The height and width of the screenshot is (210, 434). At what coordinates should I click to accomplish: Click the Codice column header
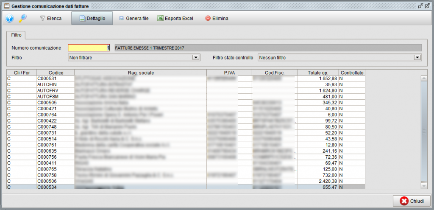56,73
